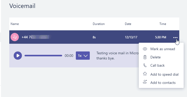This screenshot has height=97, width=187.
Task: Click the trash can Delete icon
Action: coord(145,57)
